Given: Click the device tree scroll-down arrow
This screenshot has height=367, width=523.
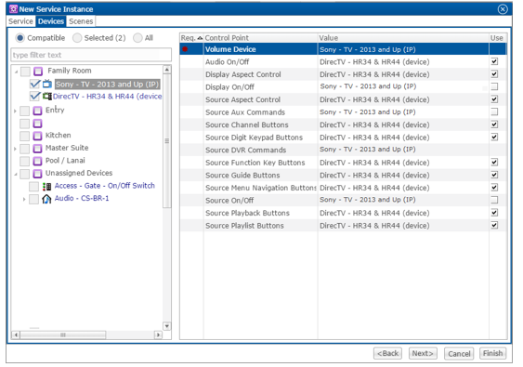Looking at the screenshot, I should pos(167,326).
